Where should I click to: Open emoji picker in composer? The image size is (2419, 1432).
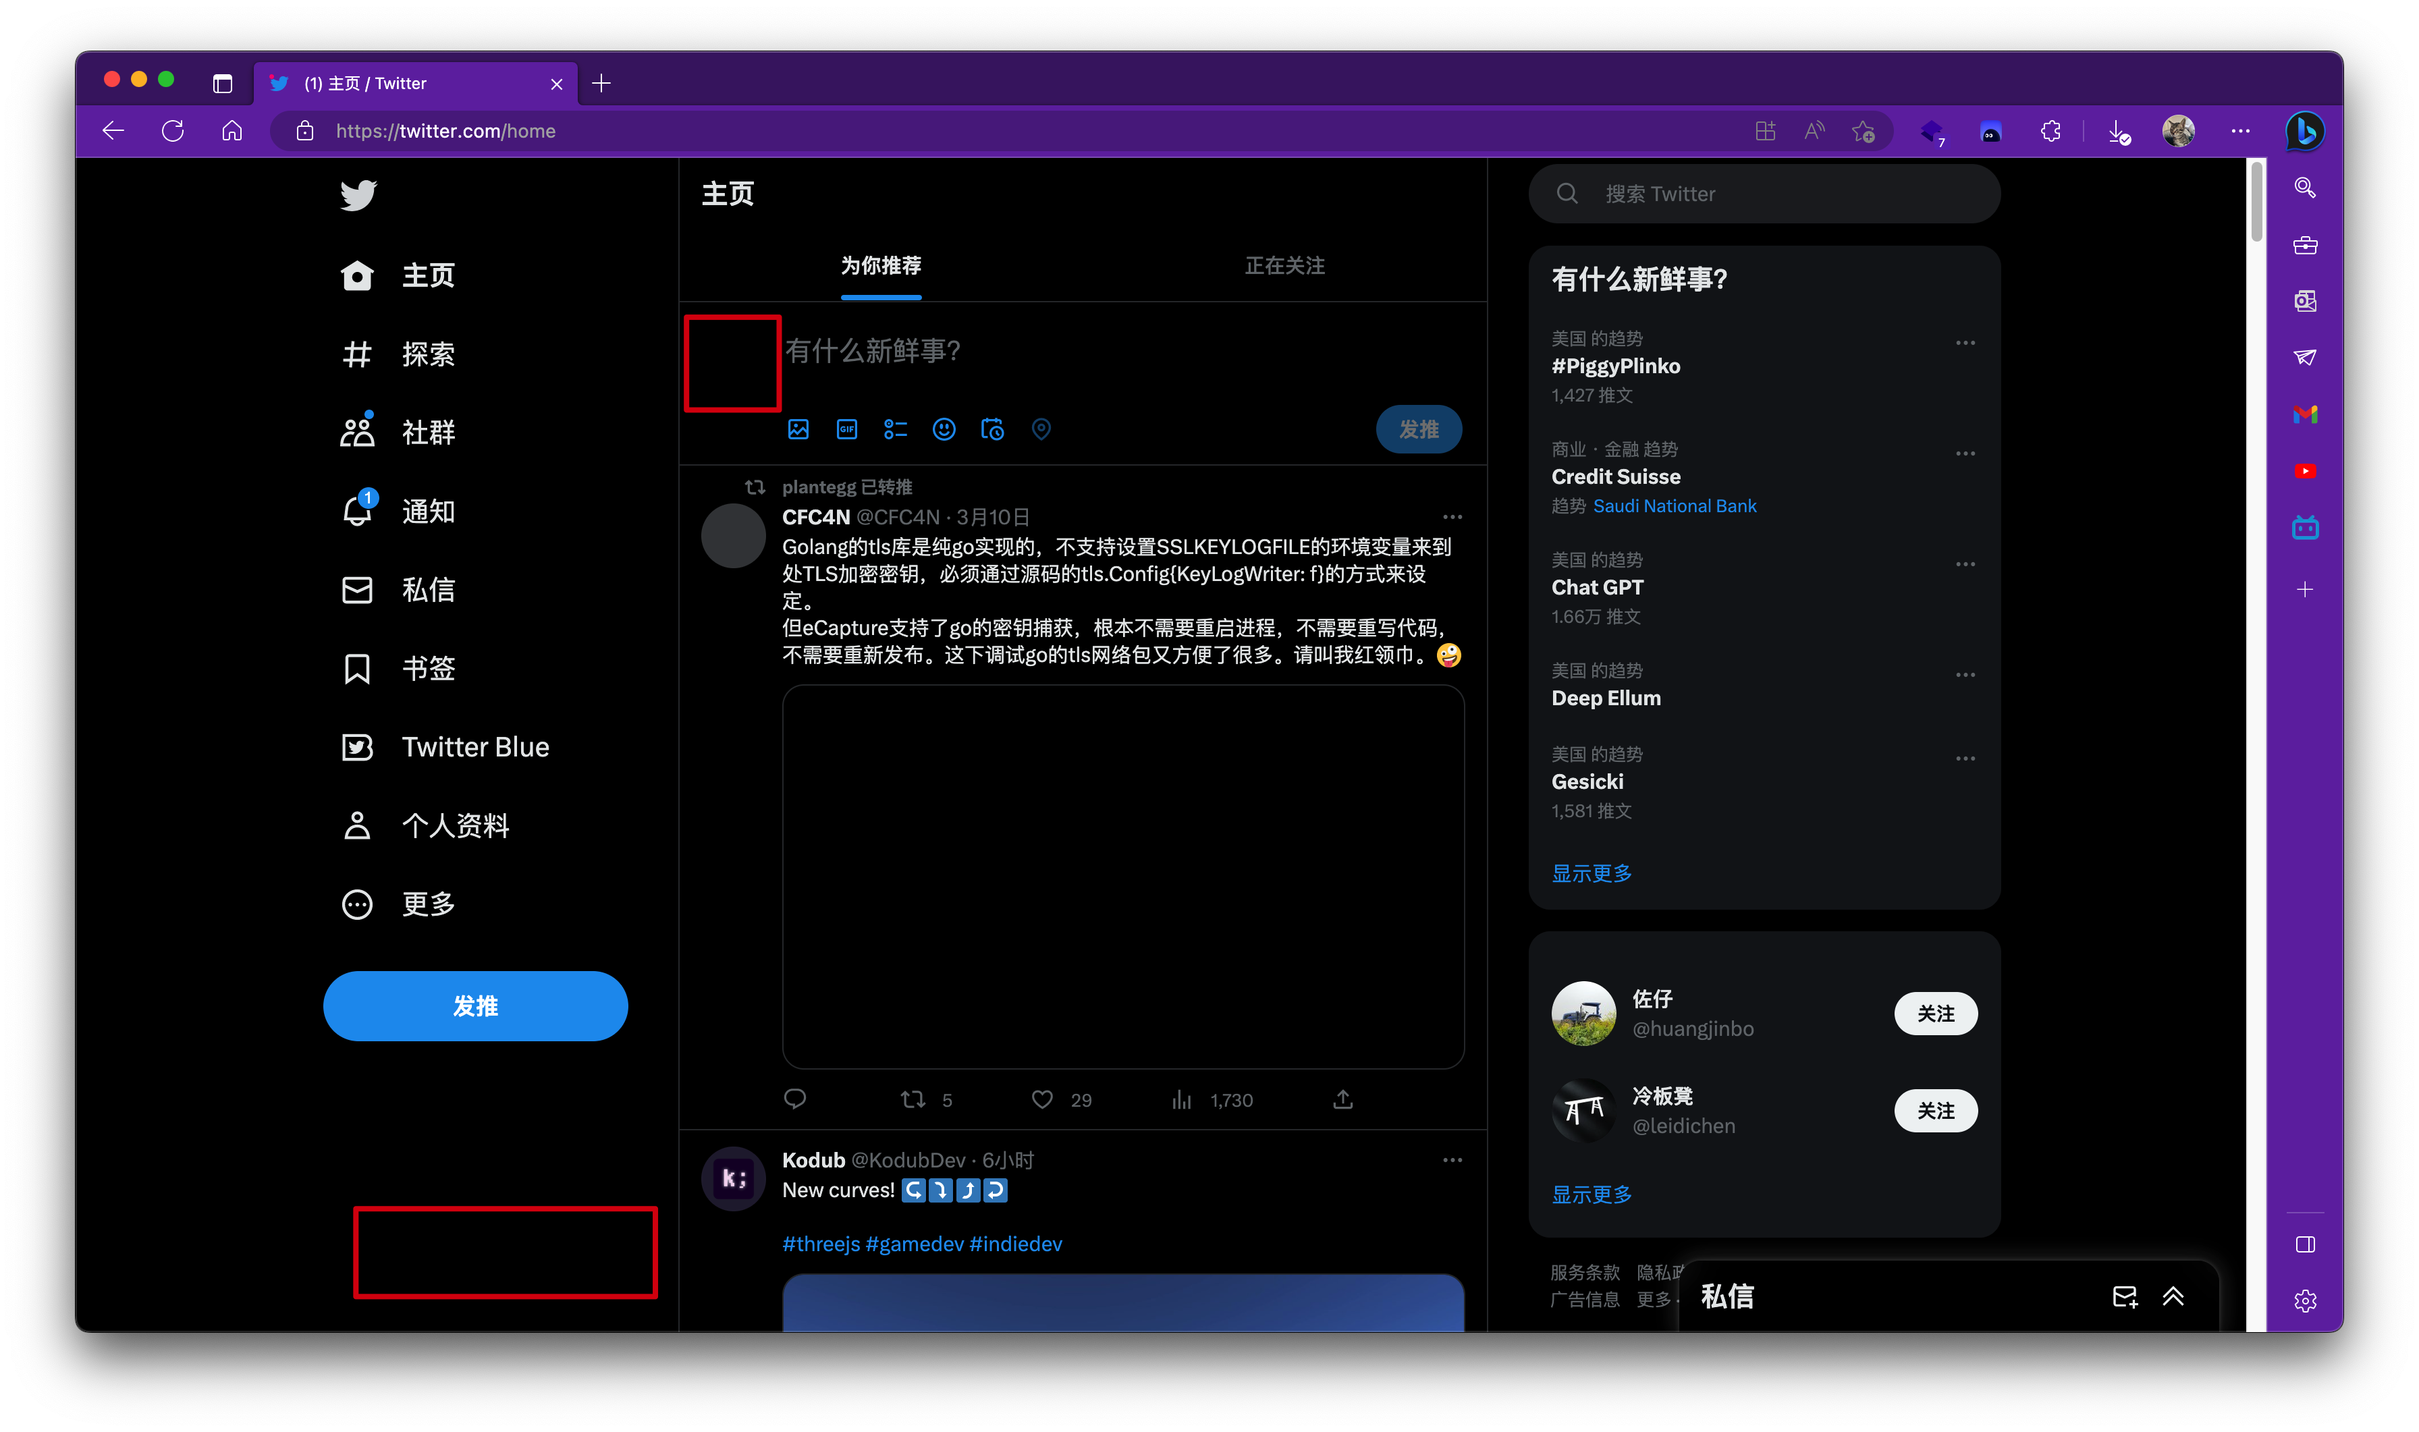click(944, 429)
